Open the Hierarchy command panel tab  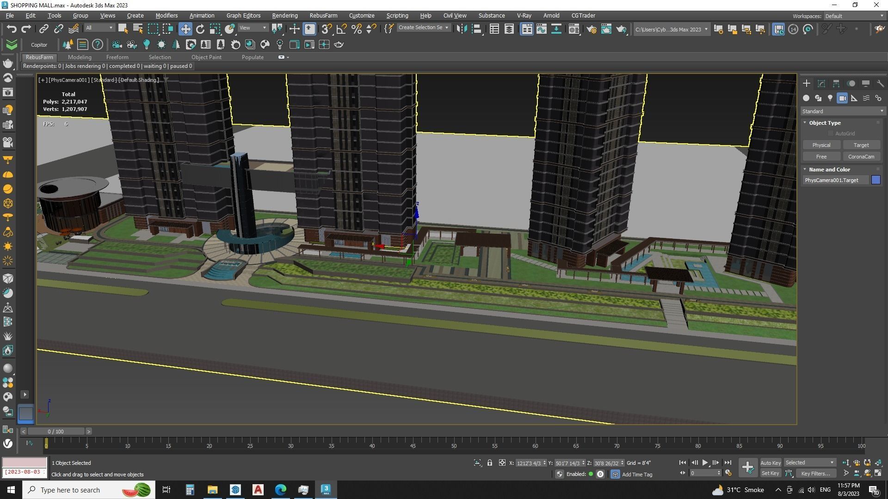[x=836, y=84]
